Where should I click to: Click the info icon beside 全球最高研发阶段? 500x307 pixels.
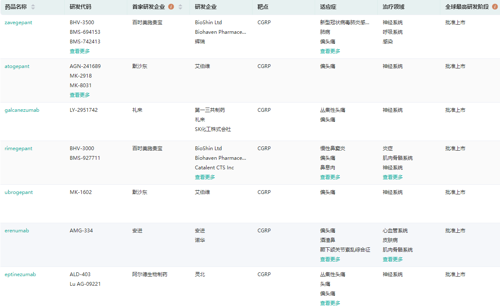click(496, 7)
